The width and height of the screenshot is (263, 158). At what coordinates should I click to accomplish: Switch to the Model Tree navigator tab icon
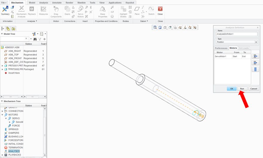(3, 29)
